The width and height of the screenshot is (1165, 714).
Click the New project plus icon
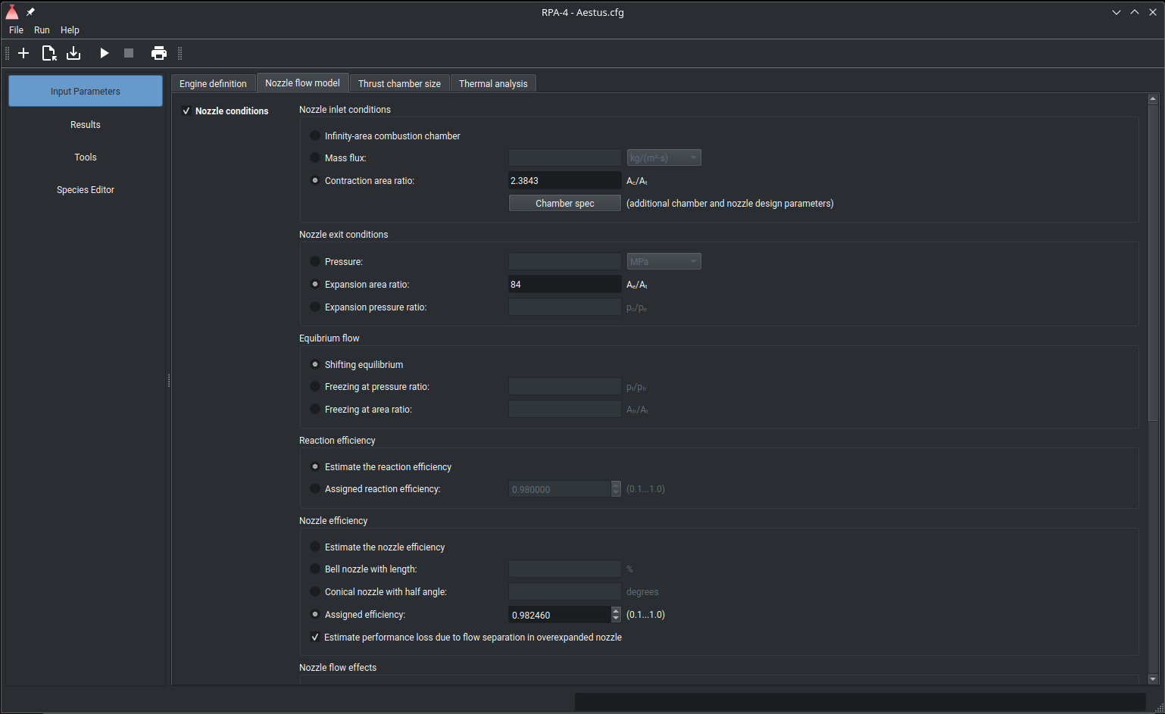click(x=23, y=53)
